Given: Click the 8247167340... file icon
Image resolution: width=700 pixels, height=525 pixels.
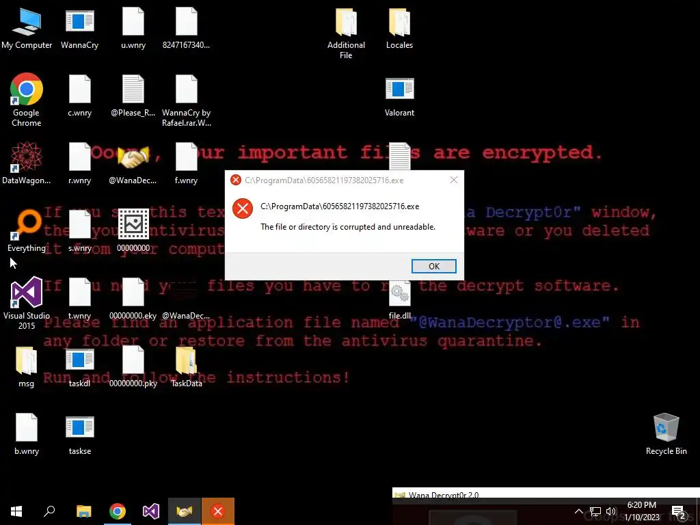Looking at the screenshot, I should (x=186, y=27).
